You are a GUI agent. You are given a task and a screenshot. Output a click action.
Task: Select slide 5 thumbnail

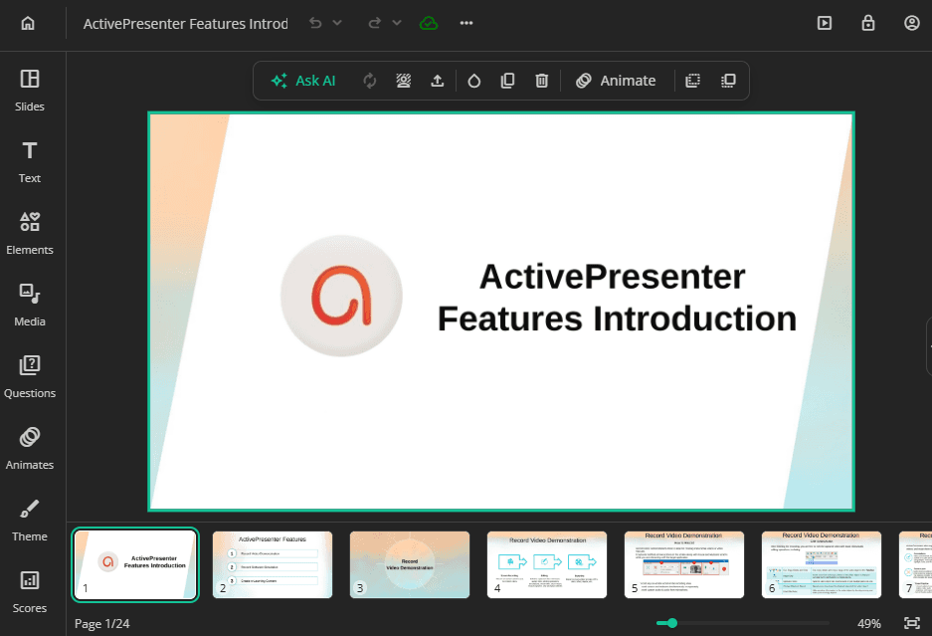point(684,564)
